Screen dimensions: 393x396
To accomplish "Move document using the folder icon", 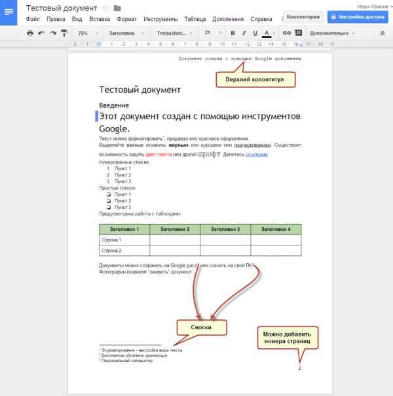I will [x=117, y=8].
